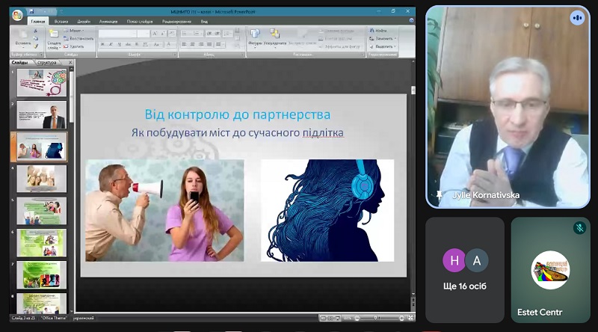The height and width of the screenshot is (332, 598).
Task: Open the Дизайн ribbon tab
Action: pyautogui.click(x=83, y=22)
